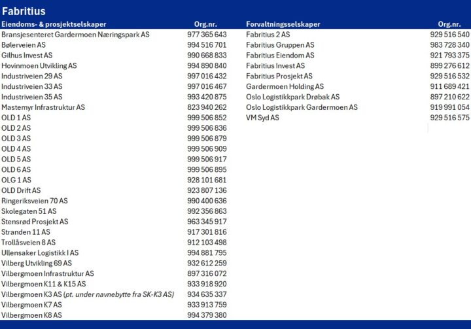Select org number 923 807 136
Screen dimensions: 471x329
tap(207, 190)
